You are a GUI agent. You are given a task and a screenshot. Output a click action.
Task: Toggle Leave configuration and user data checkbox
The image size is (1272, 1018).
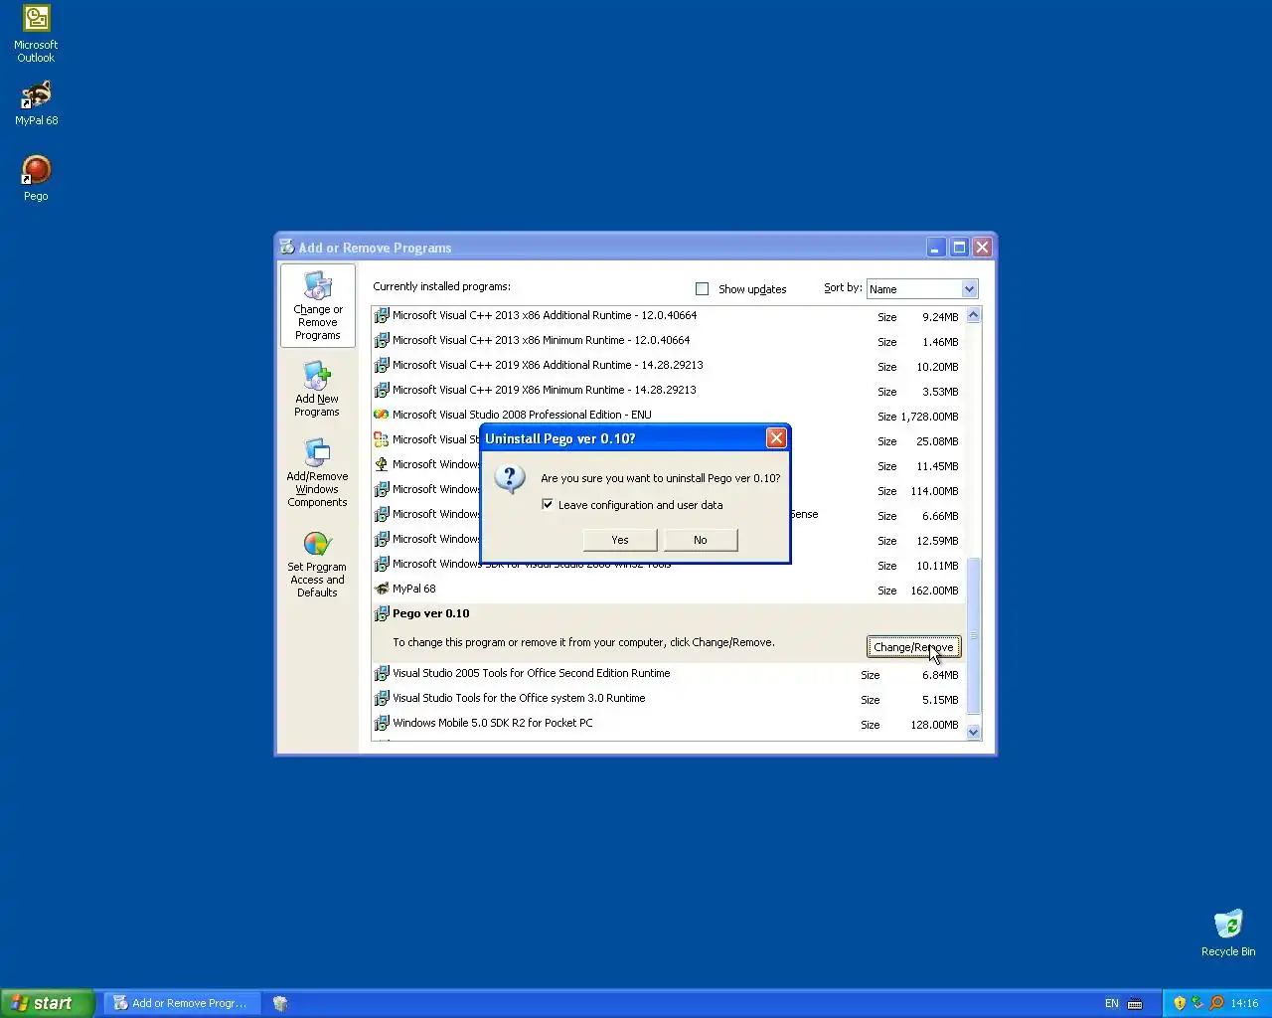548,505
